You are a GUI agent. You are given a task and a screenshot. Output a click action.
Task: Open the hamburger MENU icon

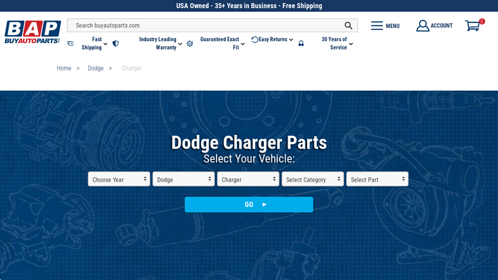[377, 26]
